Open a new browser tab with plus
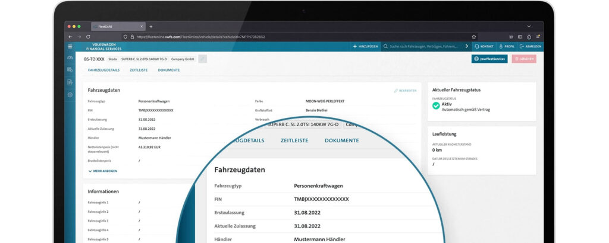The height and width of the screenshot is (243, 609). (x=151, y=26)
